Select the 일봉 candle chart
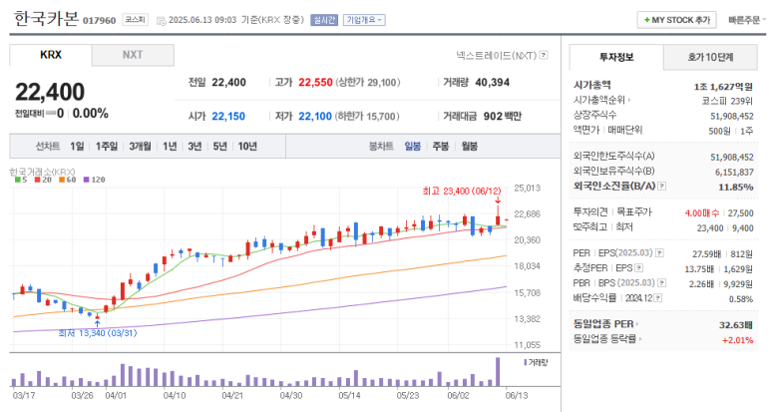 (413, 146)
